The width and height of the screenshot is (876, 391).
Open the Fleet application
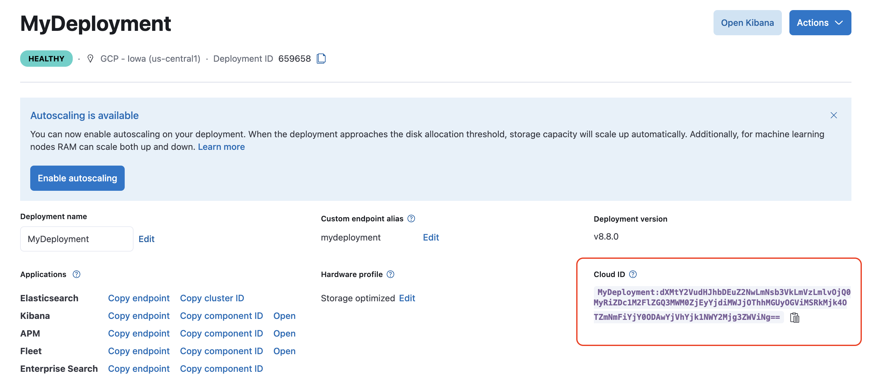284,351
